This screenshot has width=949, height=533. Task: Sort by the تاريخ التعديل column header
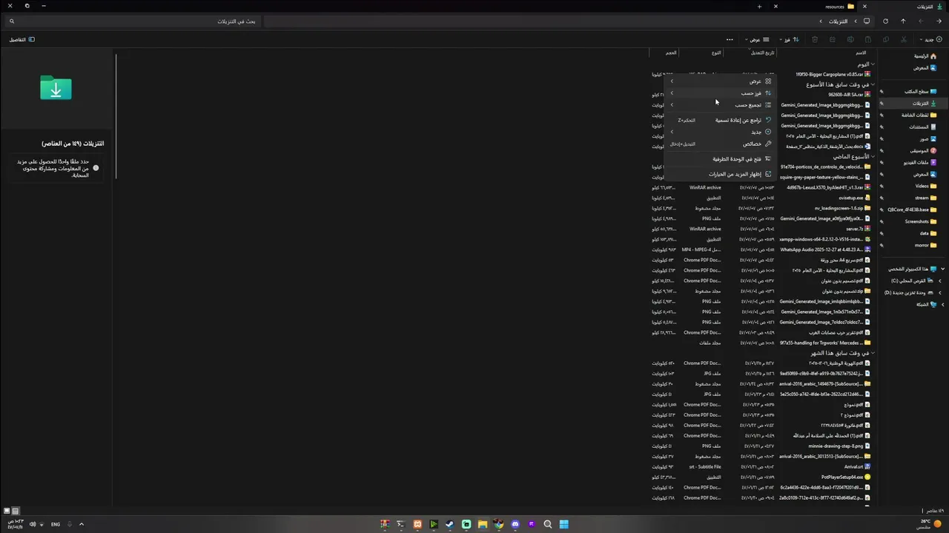tap(762, 53)
